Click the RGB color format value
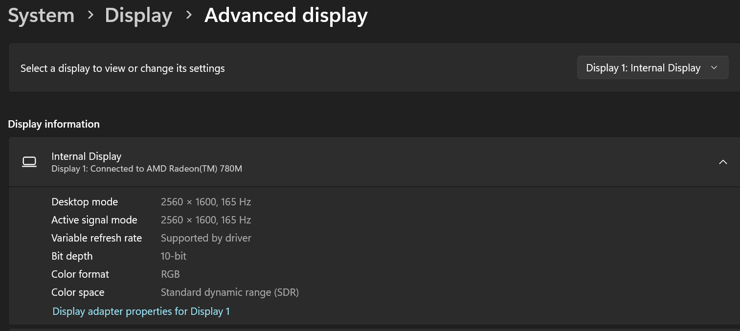The image size is (740, 331). pos(170,274)
